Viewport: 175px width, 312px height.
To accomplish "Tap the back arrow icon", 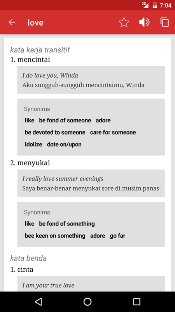I will point(12,22).
